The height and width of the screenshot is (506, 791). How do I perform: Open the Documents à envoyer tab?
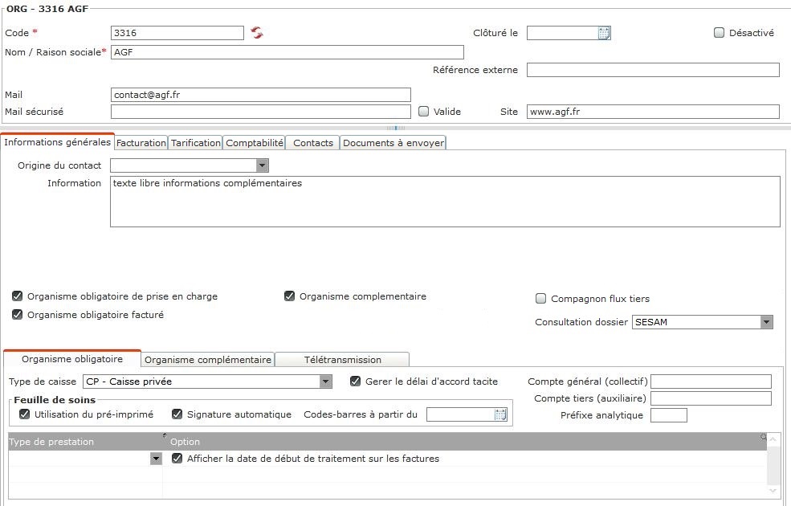pos(393,143)
